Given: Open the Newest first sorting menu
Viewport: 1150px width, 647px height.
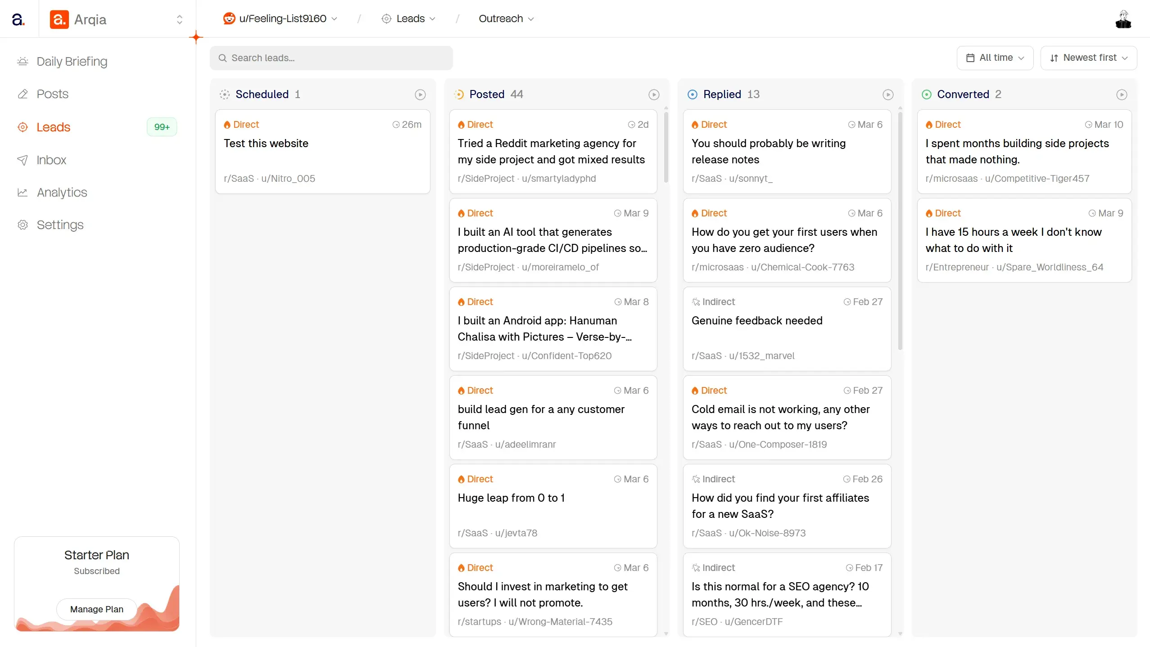Looking at the screenshot, I should tap(1088, 58).
